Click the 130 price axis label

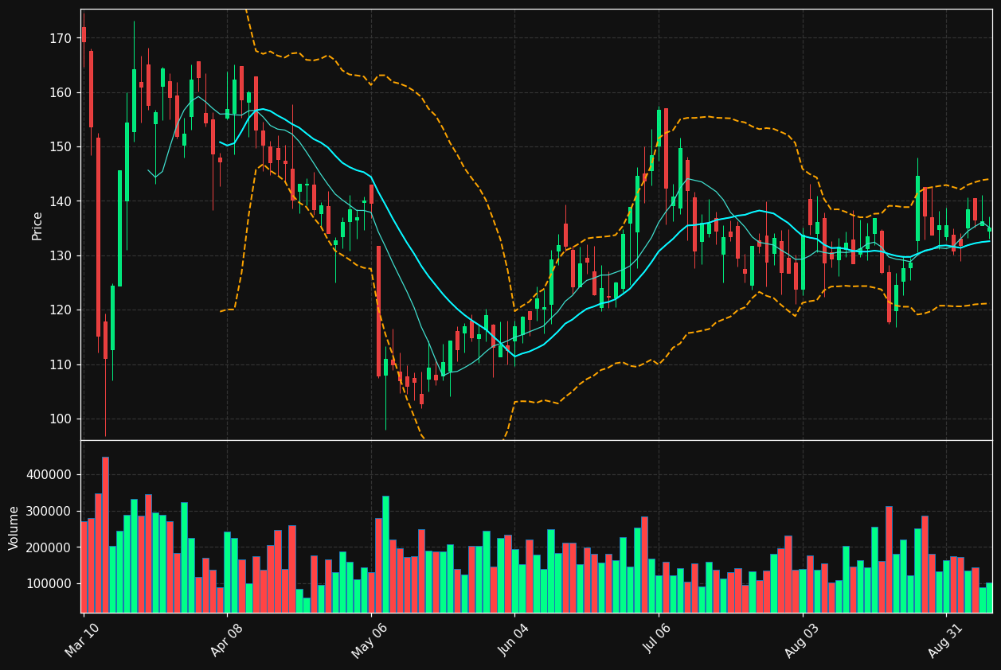pyautogui.click(x=62, y=255)
